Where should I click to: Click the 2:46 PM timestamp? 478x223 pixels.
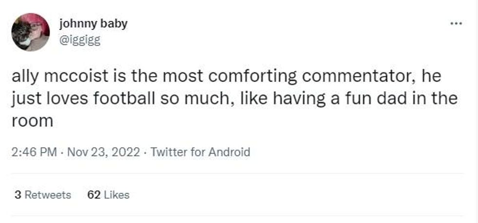point(33,152)
